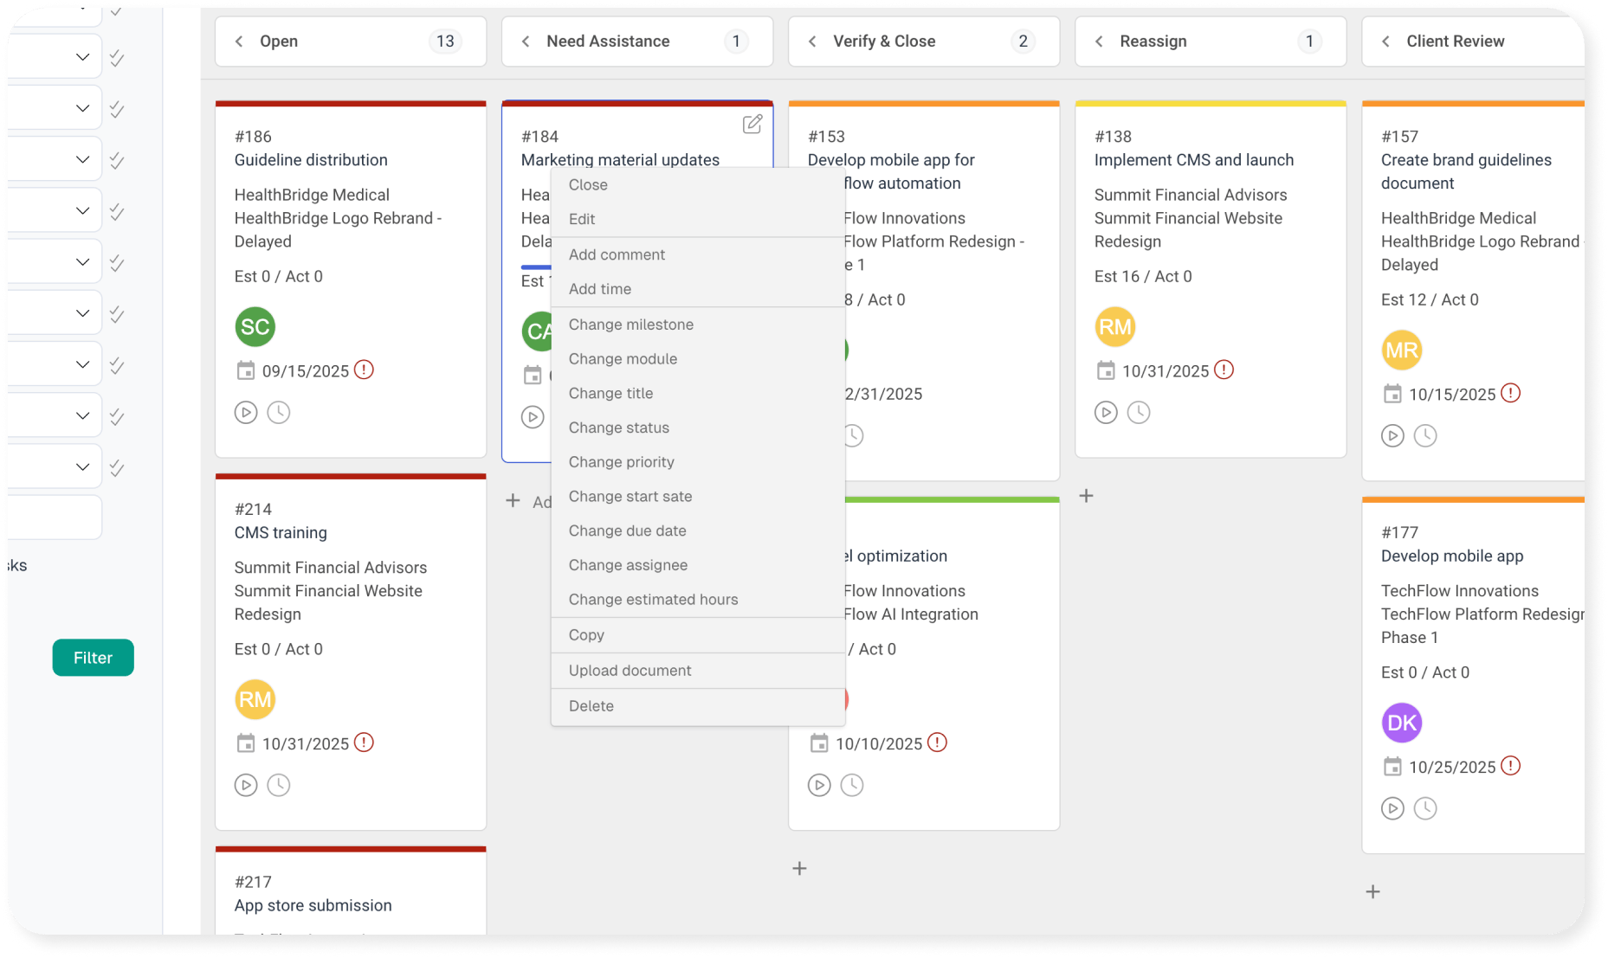Click the overdue alert icon on task #186
Viewport: 1608px width, 958px height.
(364, 370)
